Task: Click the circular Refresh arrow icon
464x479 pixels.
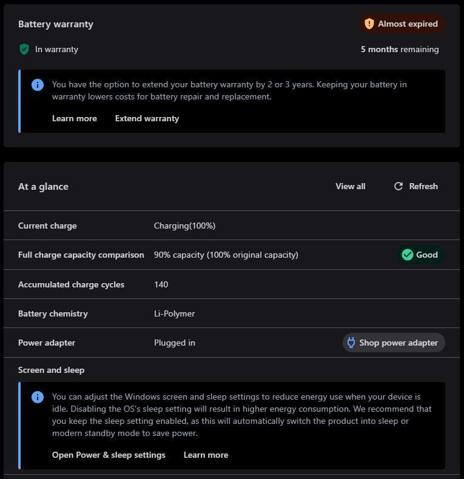Action: point(398,186)
